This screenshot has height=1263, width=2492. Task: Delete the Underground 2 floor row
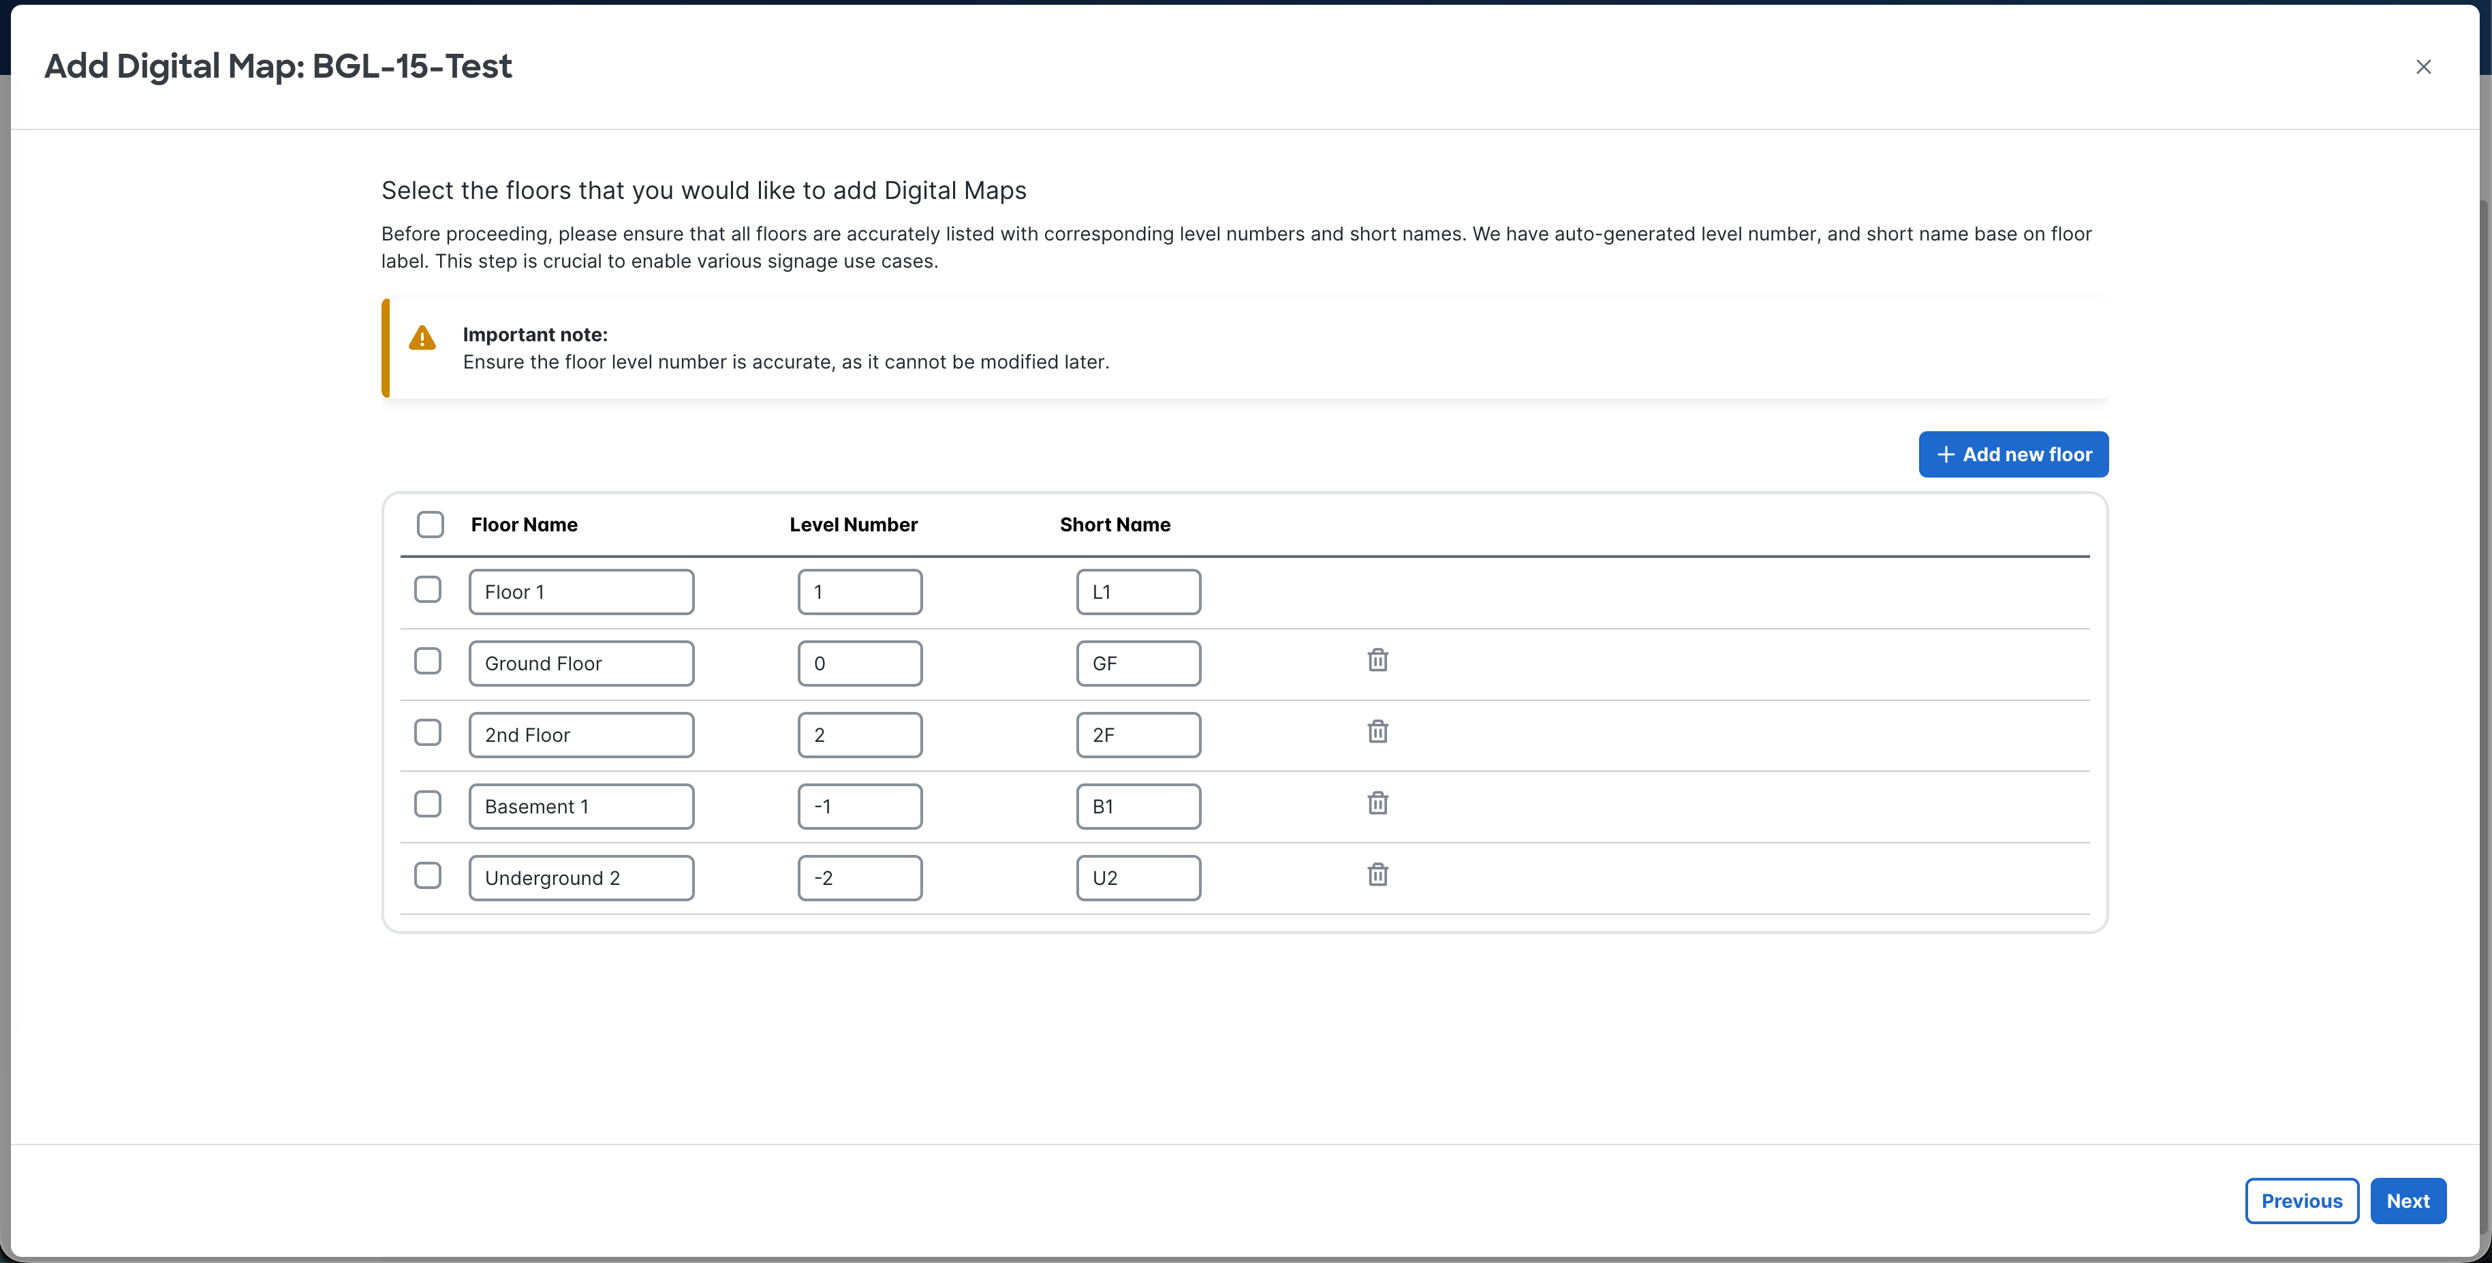[x=1377, y=875]
